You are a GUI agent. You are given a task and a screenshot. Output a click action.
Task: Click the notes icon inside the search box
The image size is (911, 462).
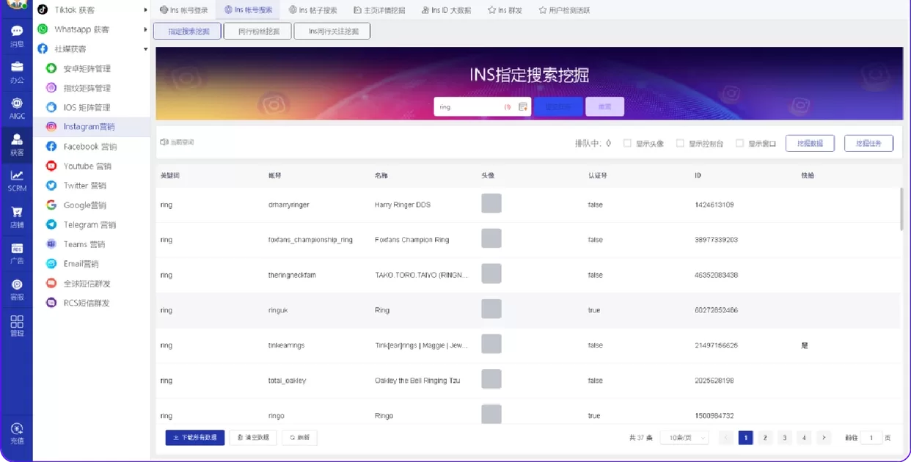tap(522, 106)
